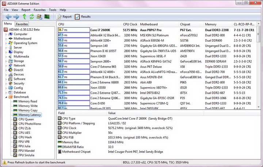Switch to the Favorites tab
263x167 pixels.
click(x=22, y=24)
